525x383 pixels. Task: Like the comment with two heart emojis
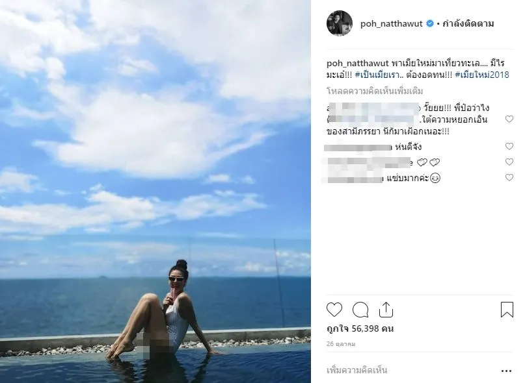(x=509, y=162)
